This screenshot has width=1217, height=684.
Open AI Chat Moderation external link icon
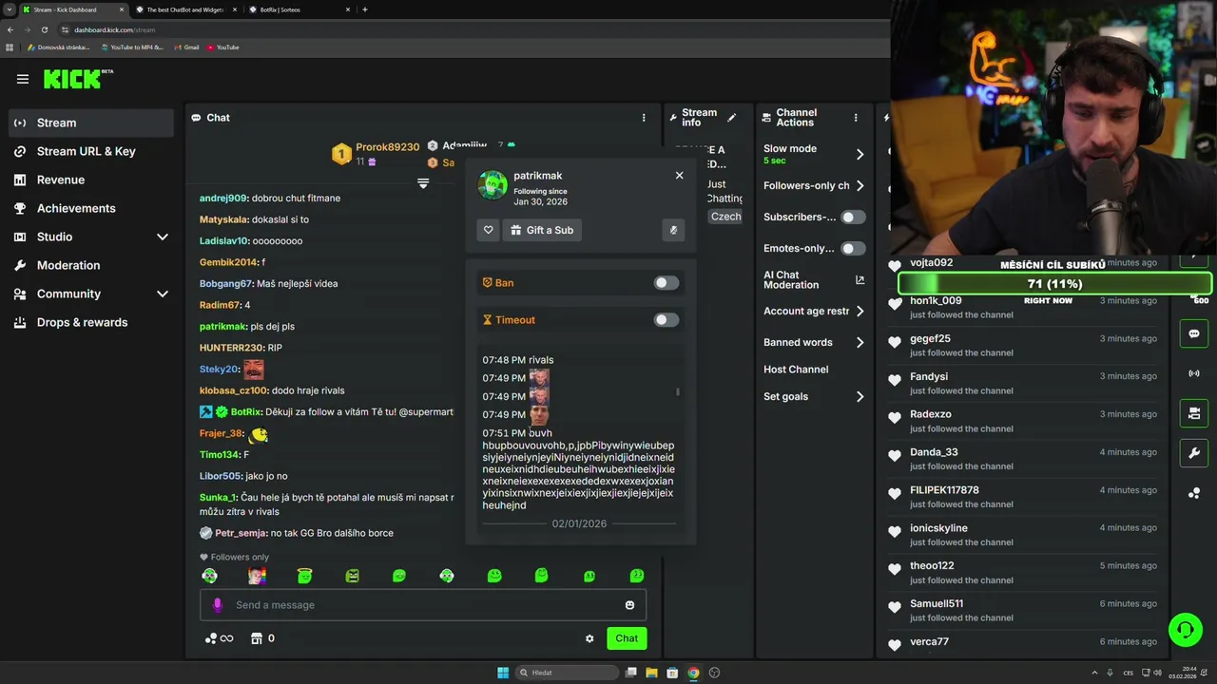[x=860, y=280]
